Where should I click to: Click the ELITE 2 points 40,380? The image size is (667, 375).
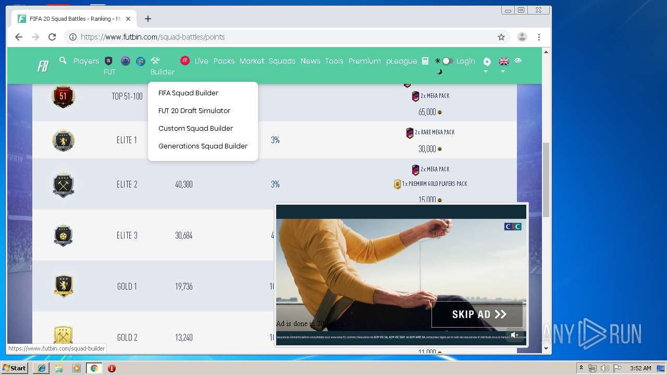pyautogui.click(x=184, y=184)
